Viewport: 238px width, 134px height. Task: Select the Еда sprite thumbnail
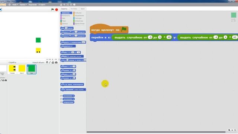(32, 70)
